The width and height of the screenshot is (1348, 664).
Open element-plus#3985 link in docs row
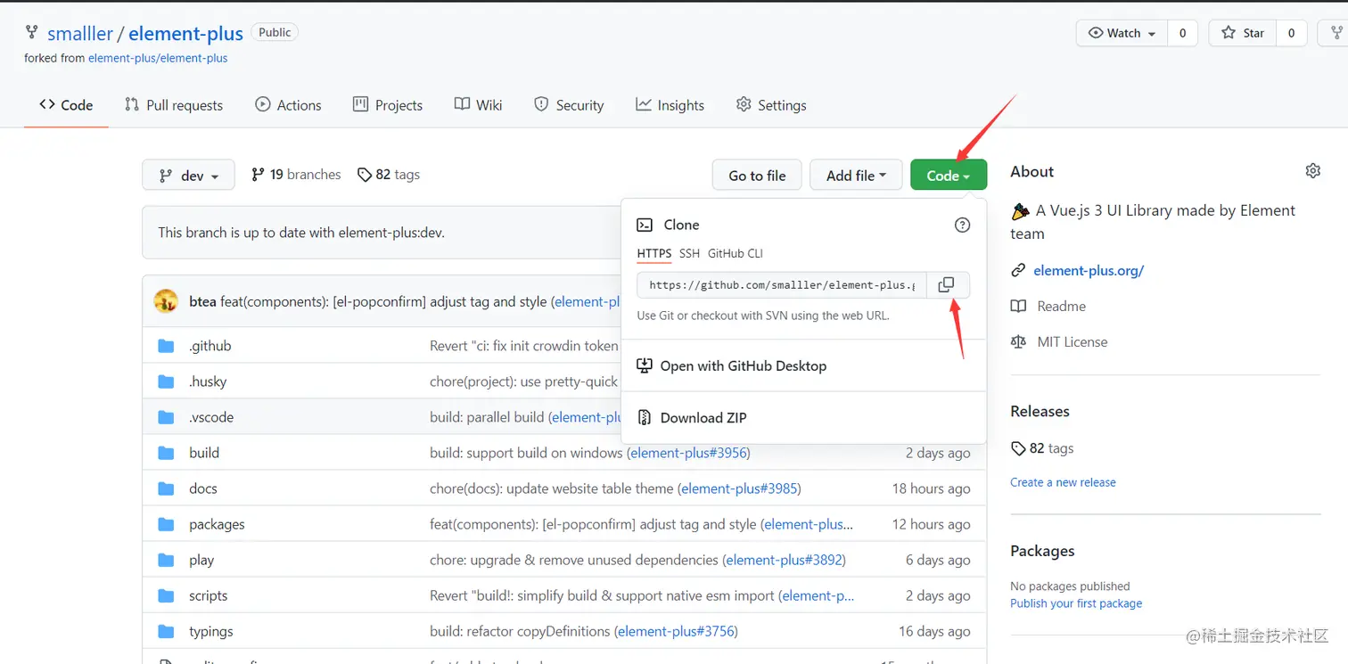[x=739, y=488]
